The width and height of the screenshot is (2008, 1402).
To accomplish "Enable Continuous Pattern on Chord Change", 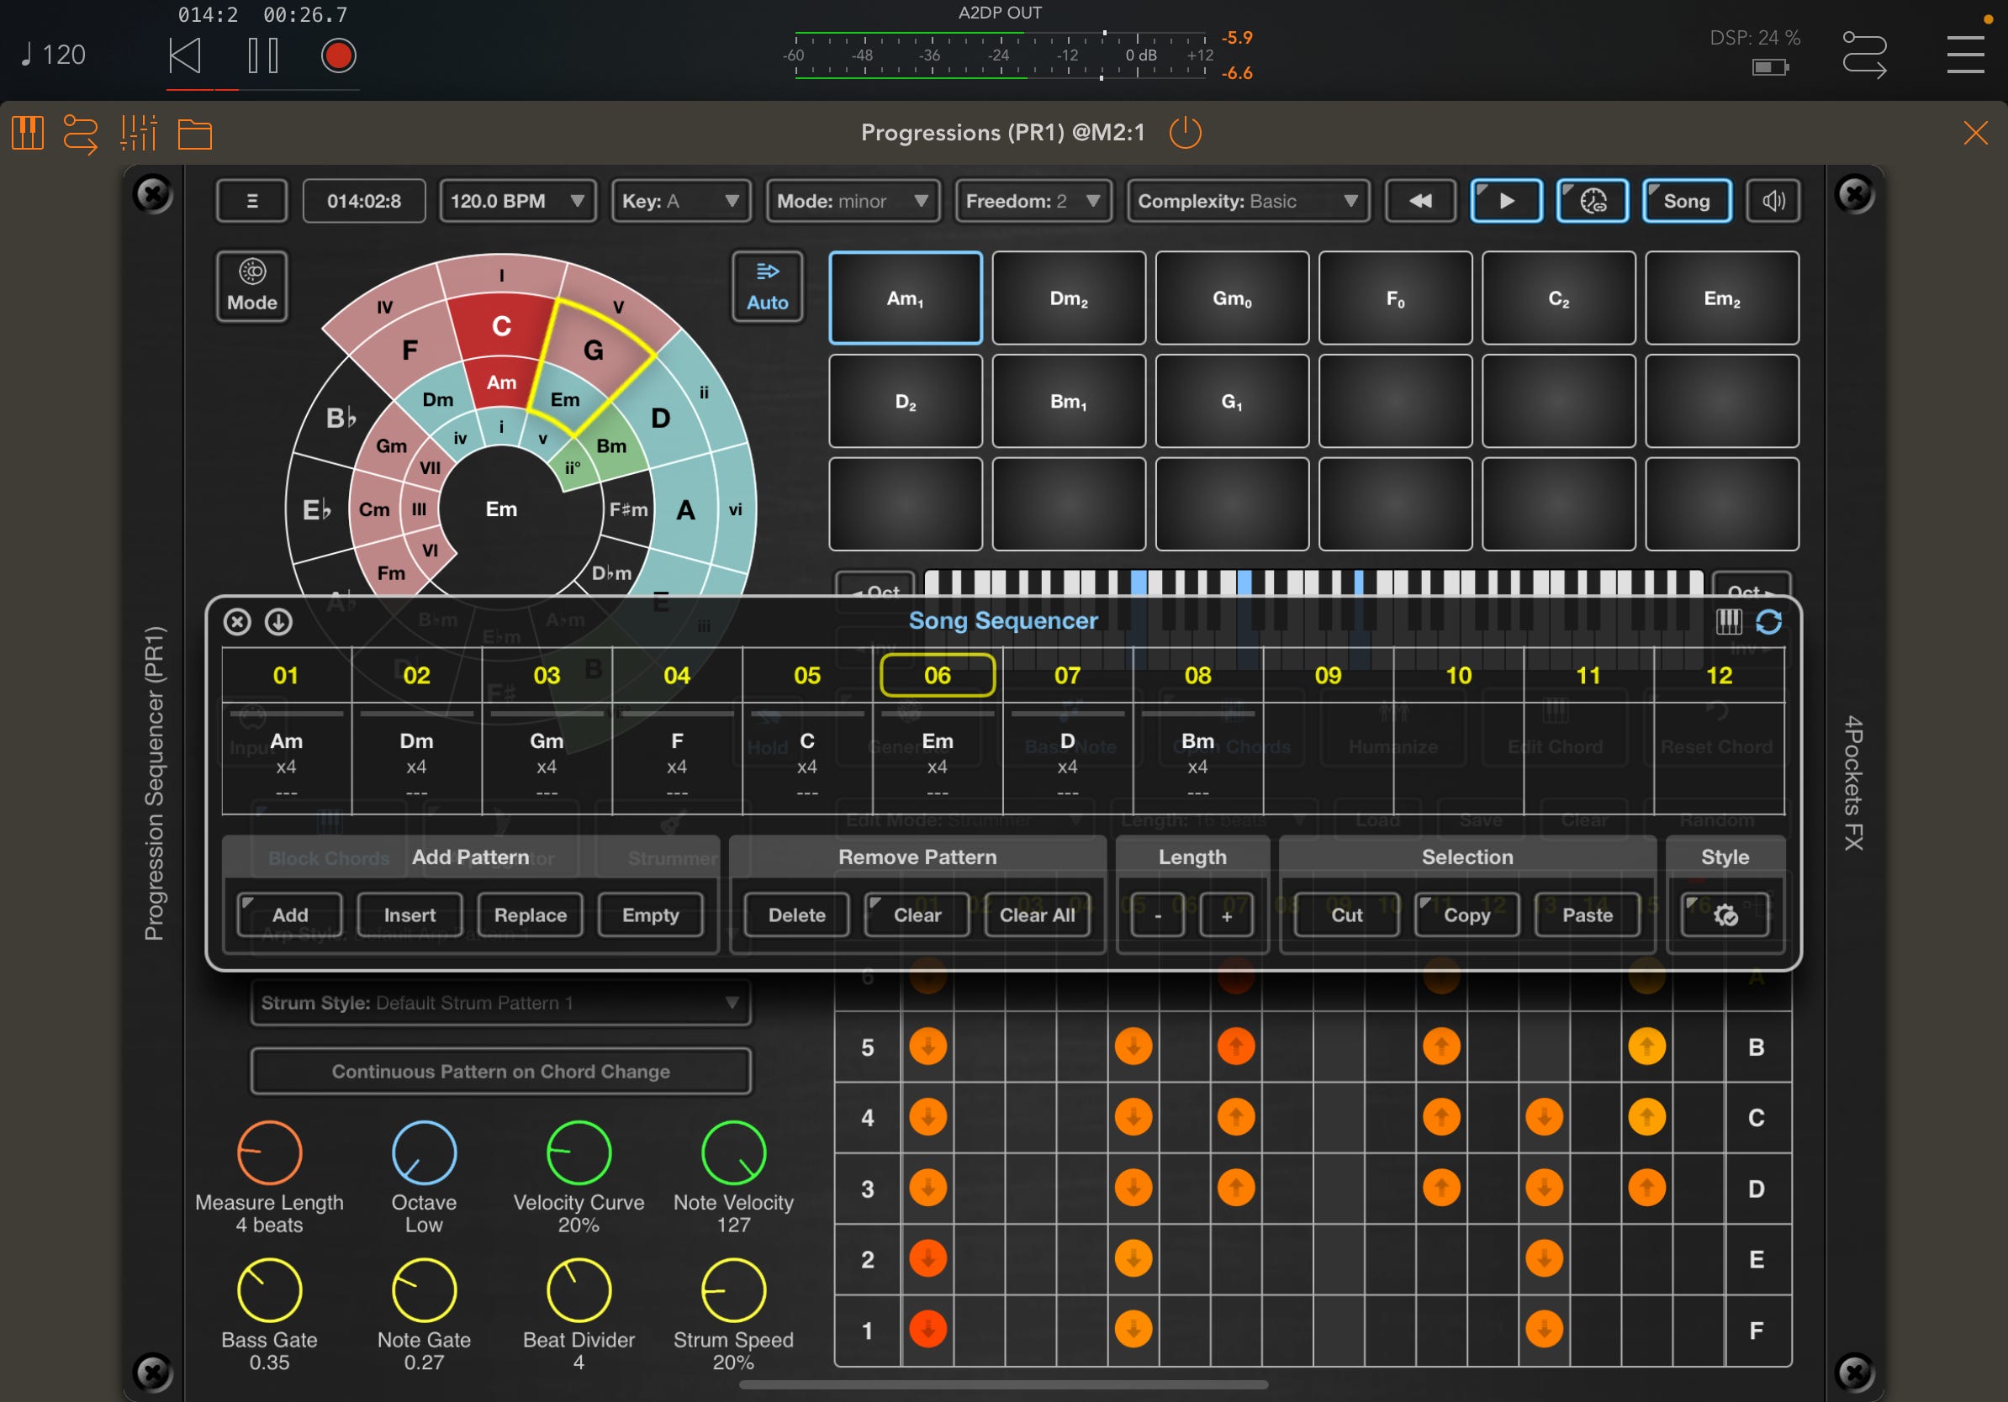I will pos(500,1071).
